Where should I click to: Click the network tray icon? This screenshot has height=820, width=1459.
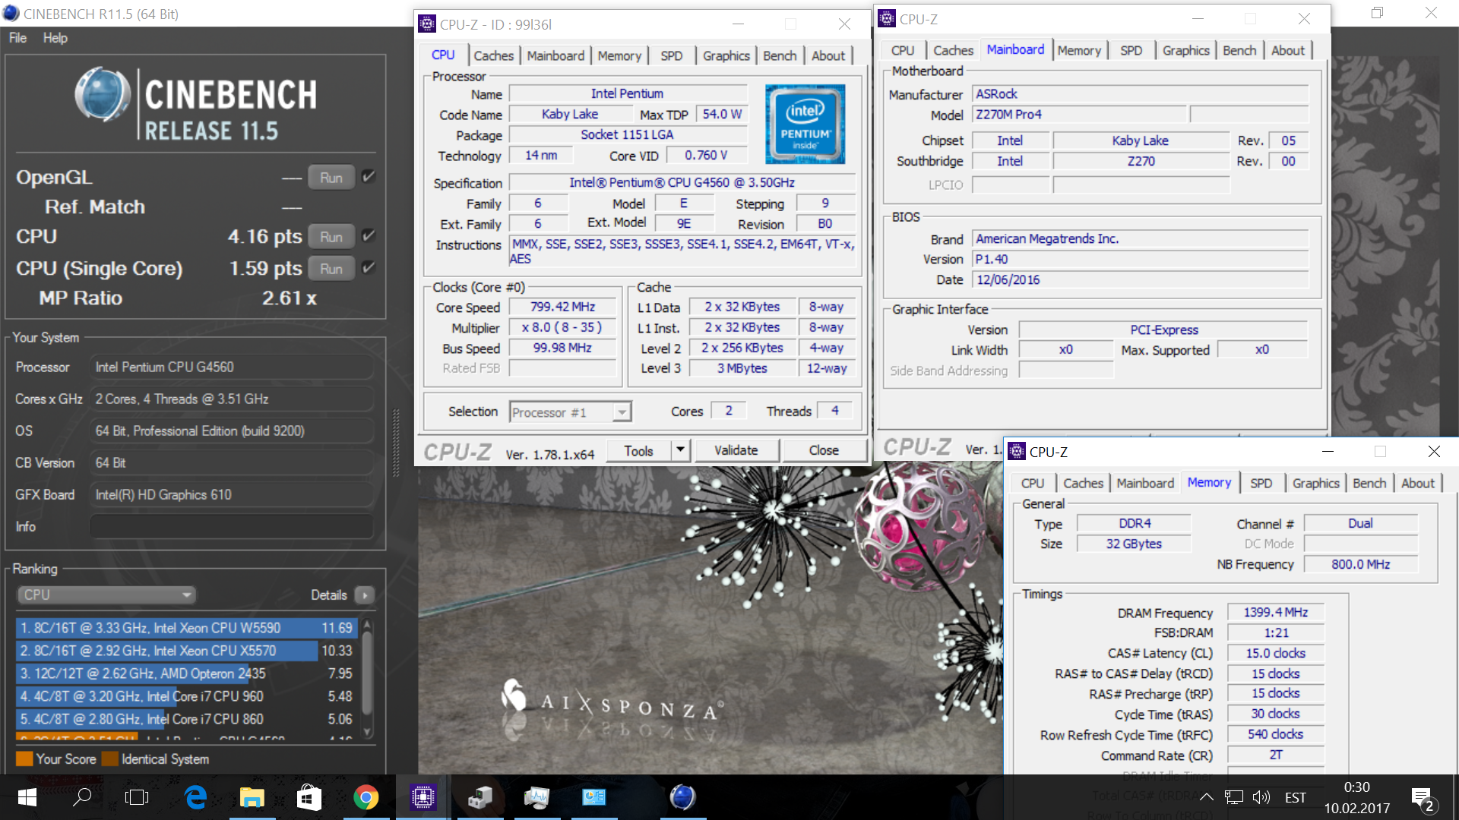pos(1234,797)
